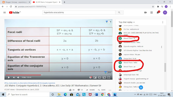Go back in the browser
This screenshot has height=97, width=173.
[3, 6]
